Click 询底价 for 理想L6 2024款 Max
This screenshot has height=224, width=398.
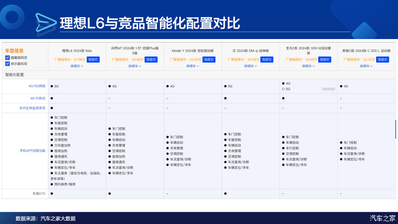pos(93,59)
